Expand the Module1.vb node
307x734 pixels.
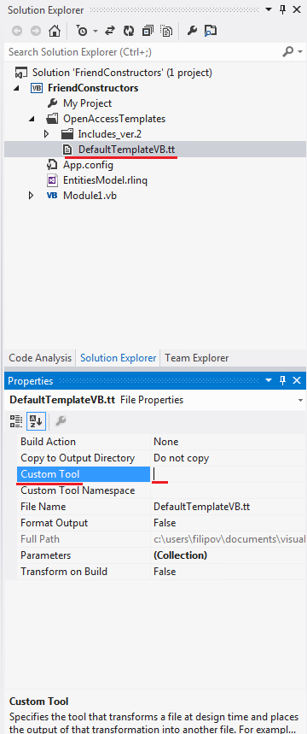tap(32, 196)
